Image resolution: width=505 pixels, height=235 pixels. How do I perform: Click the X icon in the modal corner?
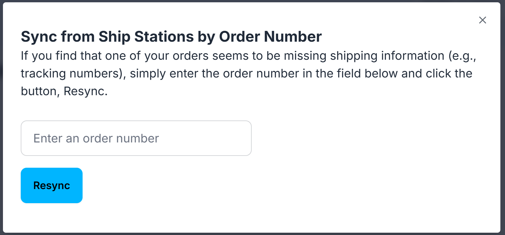[482, 20]
